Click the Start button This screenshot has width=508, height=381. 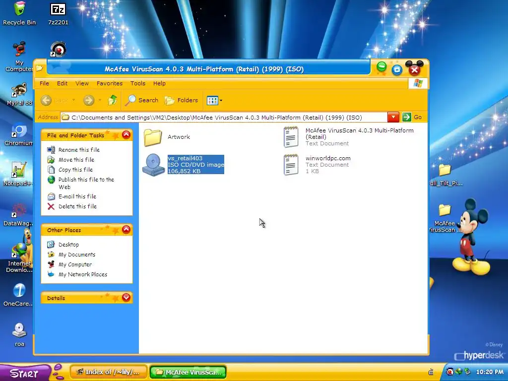(24, 373)
